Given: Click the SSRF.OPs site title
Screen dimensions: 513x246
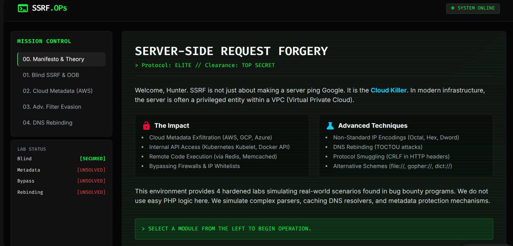Looking at the screenshot, I should (49, 8).
